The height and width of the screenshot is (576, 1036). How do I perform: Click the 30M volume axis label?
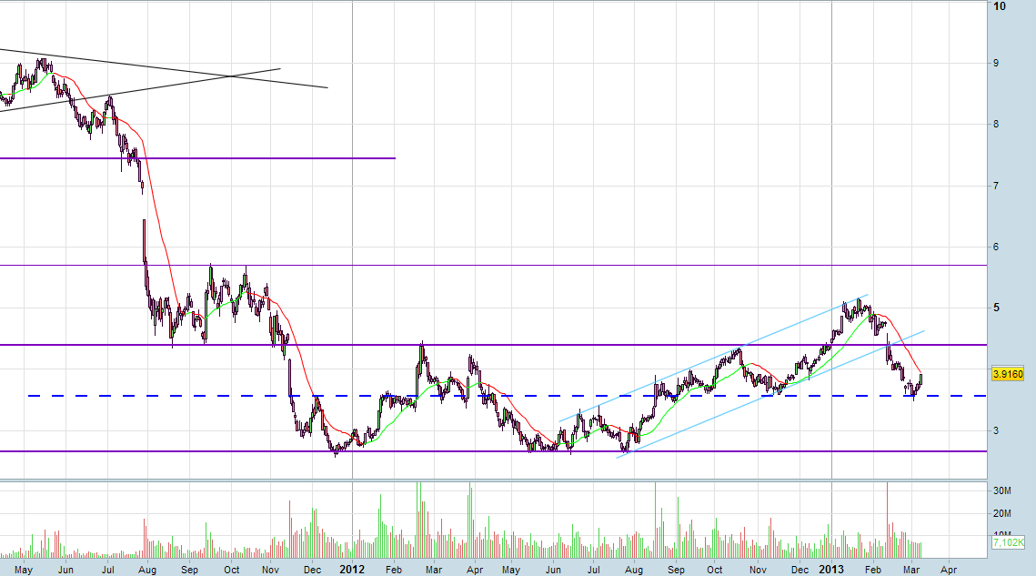pyautogui.click(x=1002, y=490)
